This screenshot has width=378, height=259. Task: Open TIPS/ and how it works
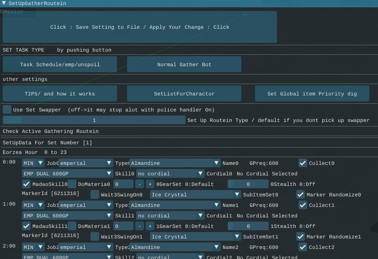point(60,94)
